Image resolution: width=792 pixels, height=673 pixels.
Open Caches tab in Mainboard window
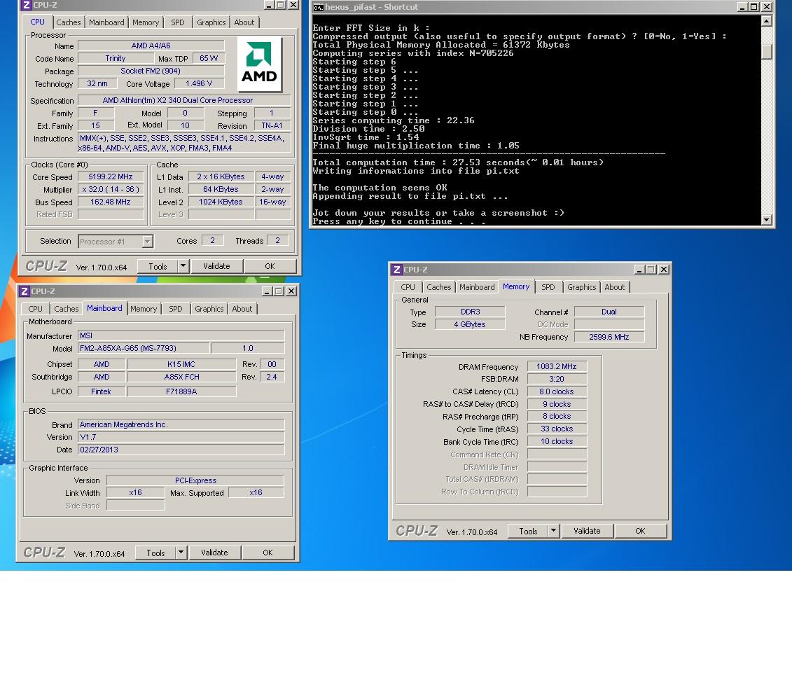(x=66, y=309)
